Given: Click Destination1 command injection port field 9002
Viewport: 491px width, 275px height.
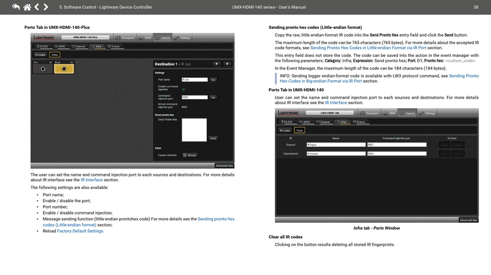Looking at the screenshot, I should click(x=397, y=153).
